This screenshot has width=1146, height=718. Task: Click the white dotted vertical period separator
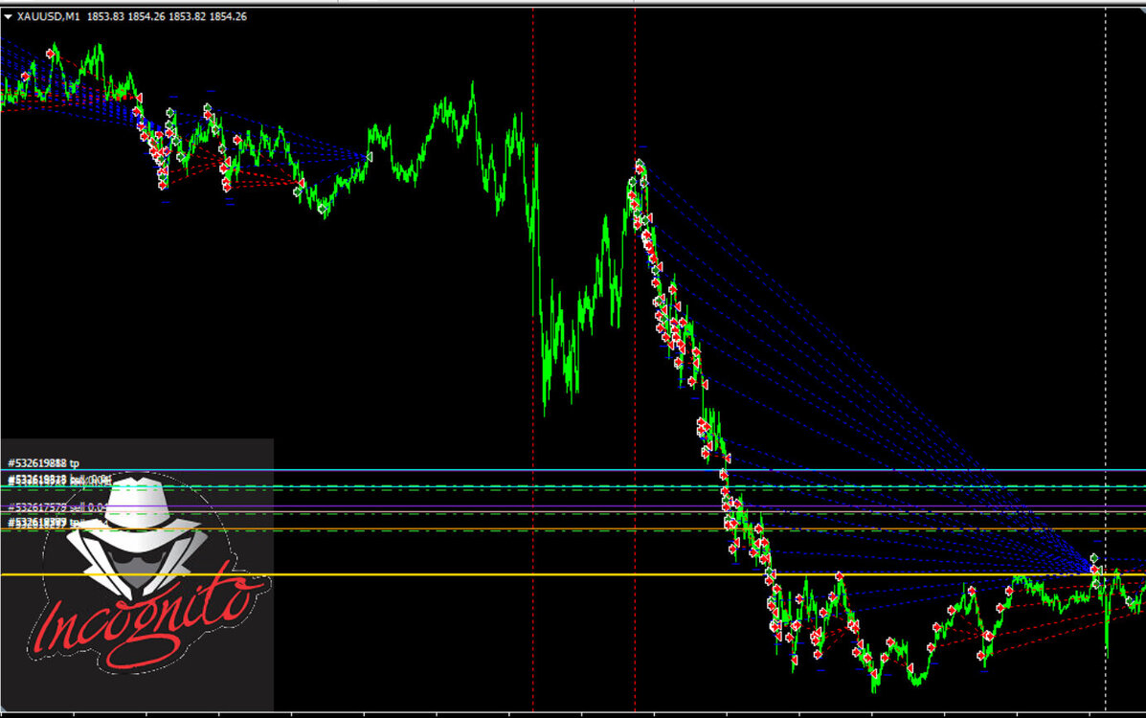coord(1106,358)
